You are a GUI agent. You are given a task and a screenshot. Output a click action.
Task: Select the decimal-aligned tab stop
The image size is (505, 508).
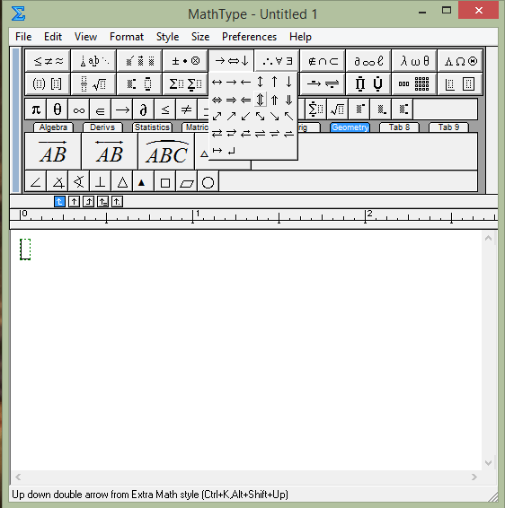coord(117,202)
